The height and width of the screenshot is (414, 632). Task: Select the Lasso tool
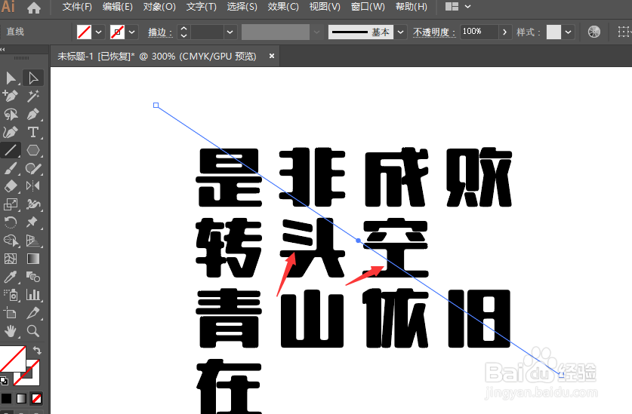click(11, 115)
